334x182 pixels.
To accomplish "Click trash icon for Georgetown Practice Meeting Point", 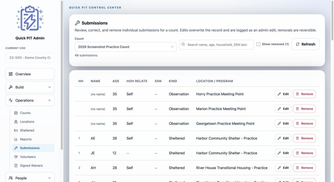I will pyautogui.click(x=297, y=123).
